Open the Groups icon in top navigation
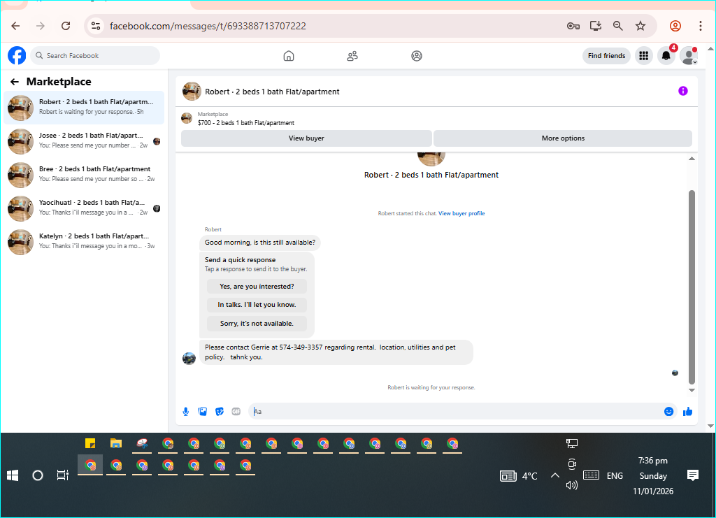 point(417,56)
